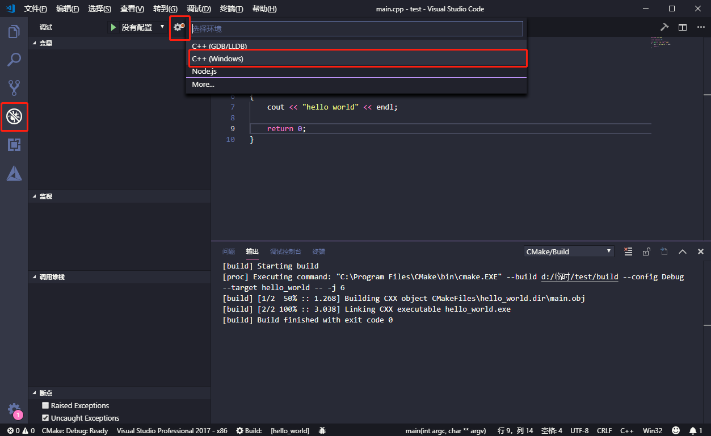Image resolution: width=711 pixels, height=436 pixels.
Task: Click CRLF line ending indicator
Action: [604, 431]
